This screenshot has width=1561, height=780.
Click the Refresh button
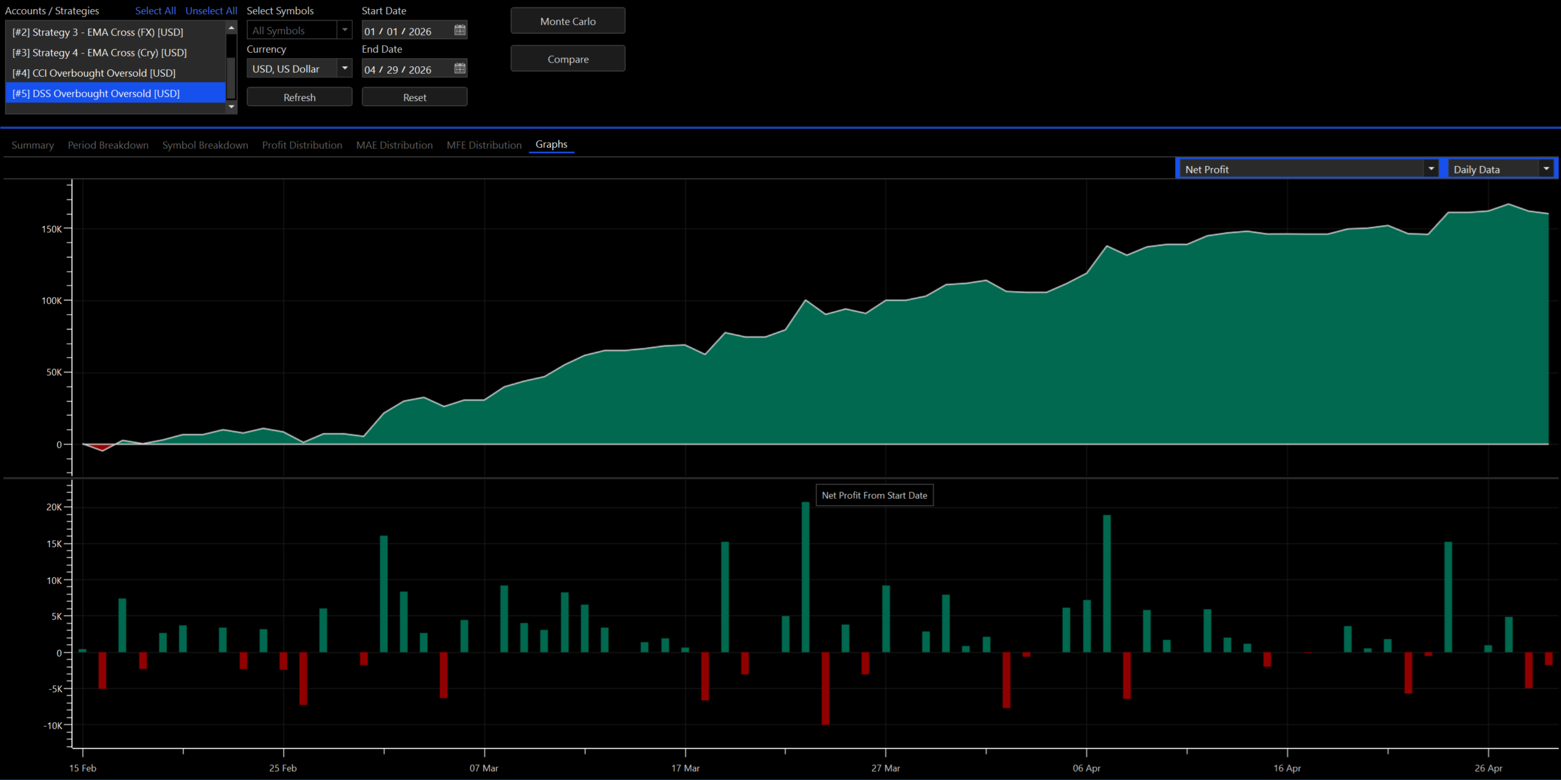[x=299, y=97]
